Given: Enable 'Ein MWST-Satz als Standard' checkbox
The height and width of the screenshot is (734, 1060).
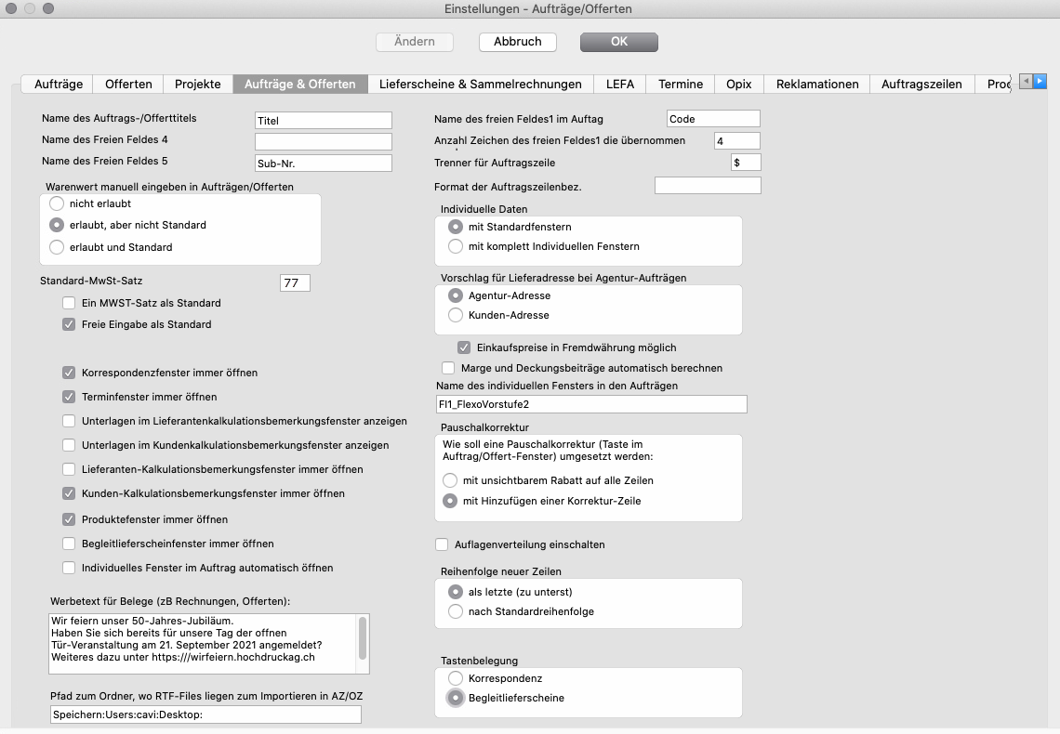Looking at the screenshot, I should click(69, 303).
